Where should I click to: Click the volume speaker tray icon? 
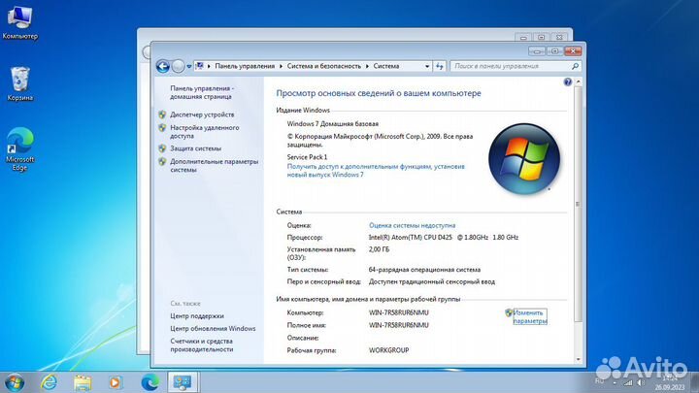point(641,382)
